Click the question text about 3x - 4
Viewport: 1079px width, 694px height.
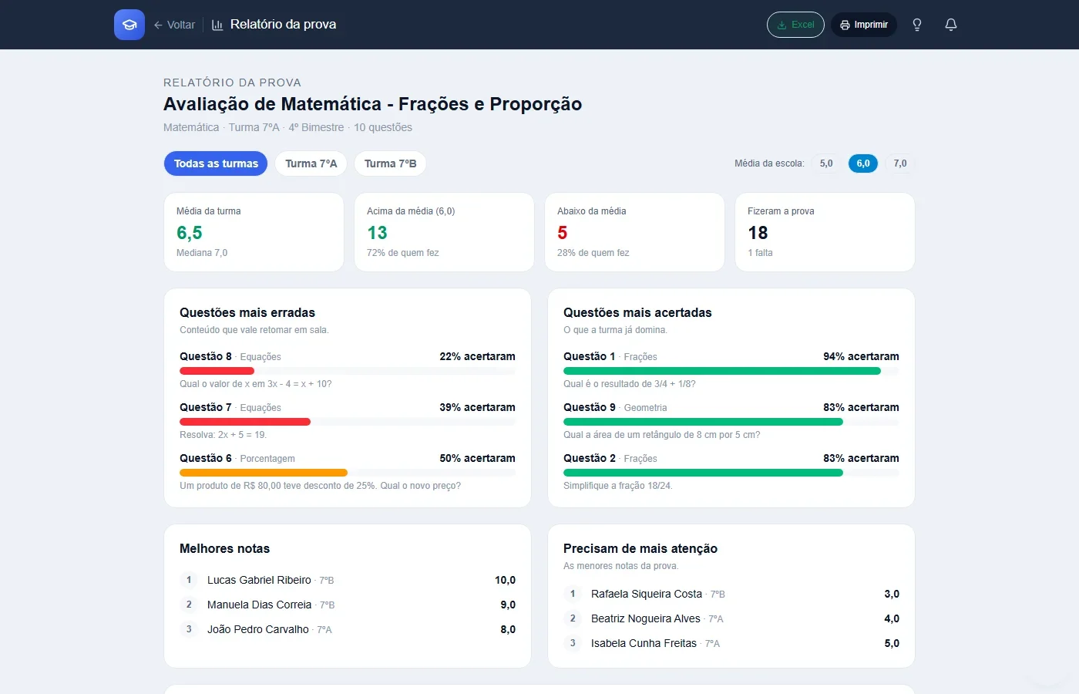click(x=256, y=384)
